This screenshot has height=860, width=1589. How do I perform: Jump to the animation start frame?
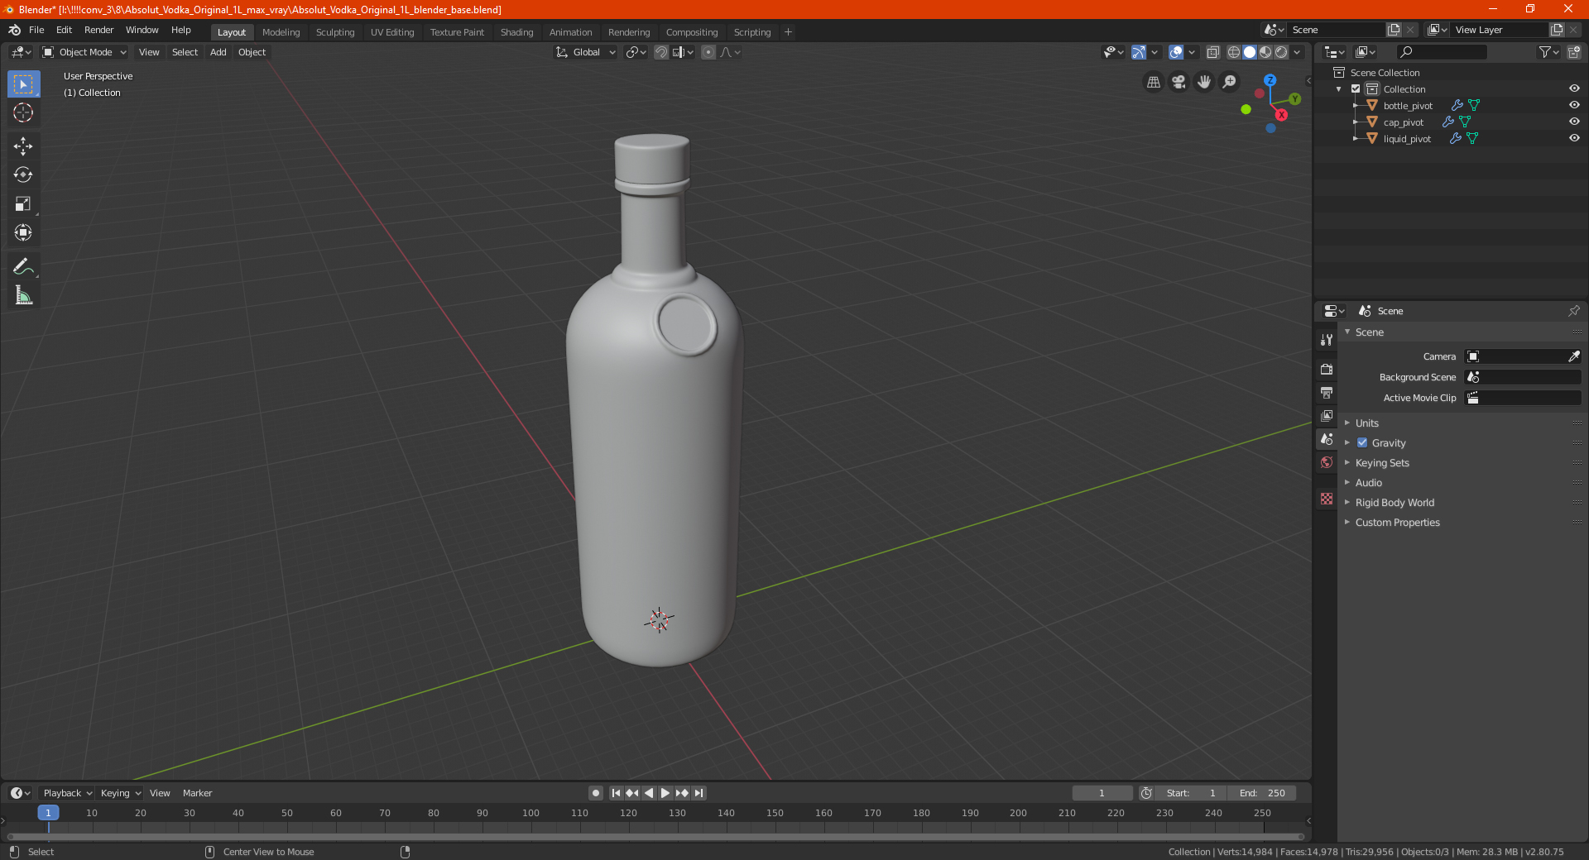(616, 793)
